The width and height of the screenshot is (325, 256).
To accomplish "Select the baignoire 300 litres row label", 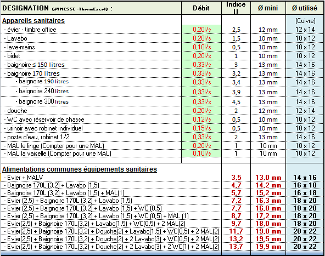I will tap(42, 101).
